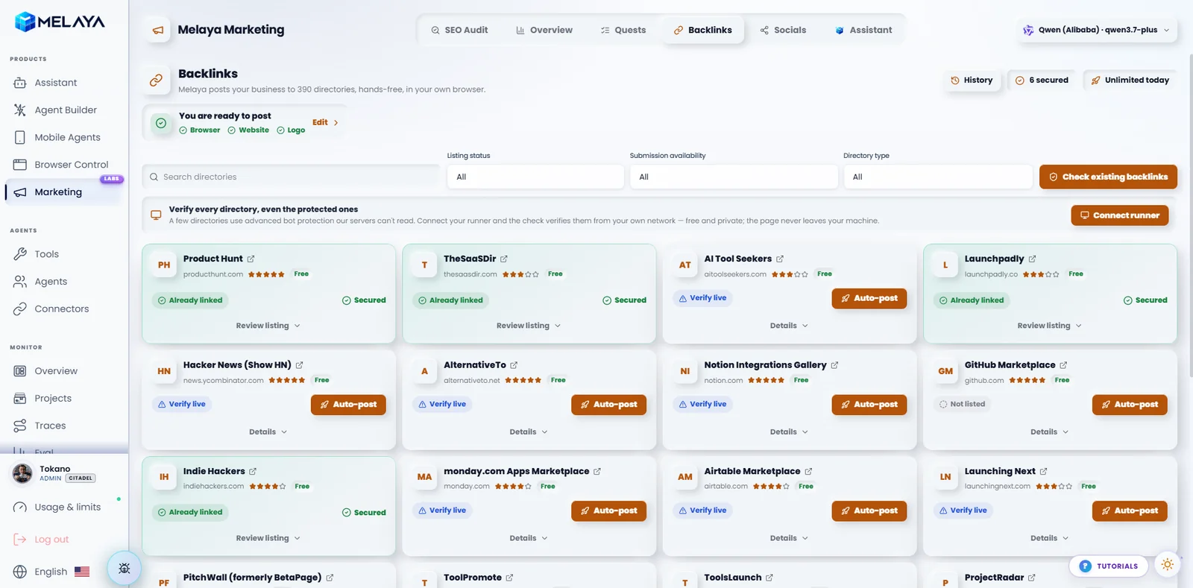Click the Melaya logo
The width and height of the screenshot is (1193, 588).
[60, 22]
